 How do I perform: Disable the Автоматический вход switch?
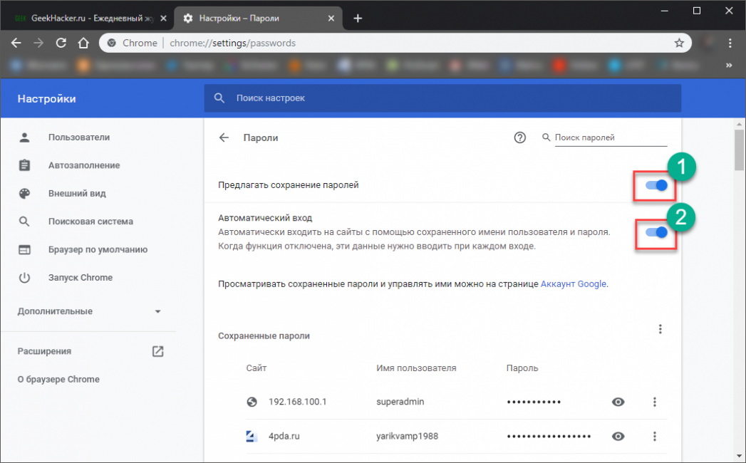point(656,232)
